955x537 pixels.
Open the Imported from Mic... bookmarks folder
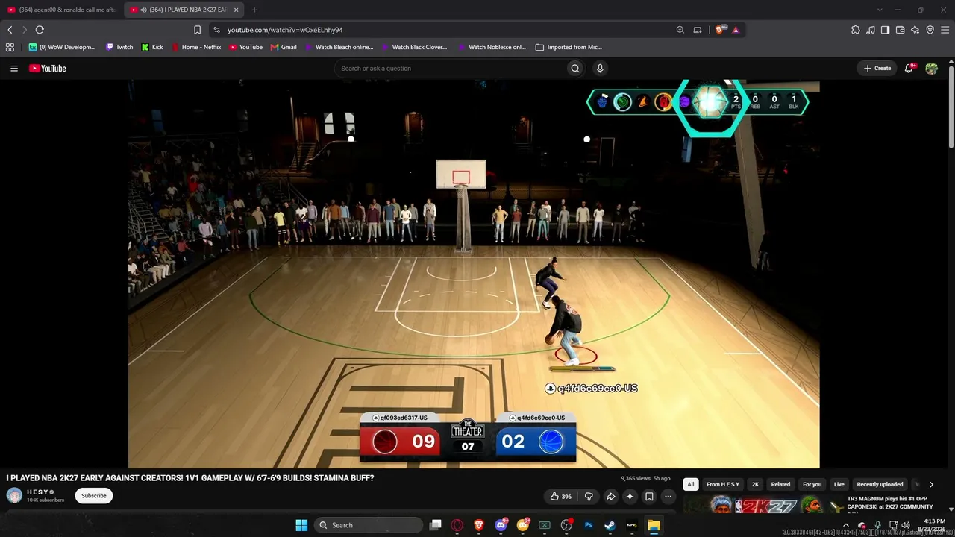click(x=569, y=47)
